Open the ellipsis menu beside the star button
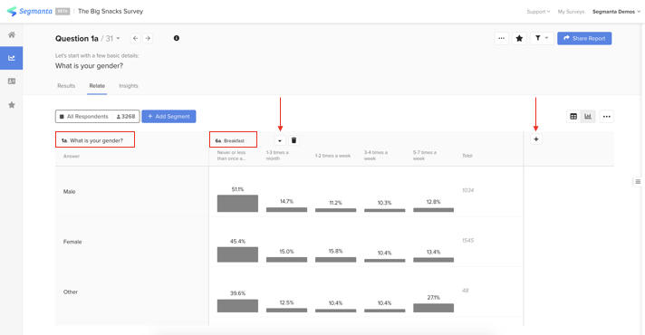The width and height of the screenshot is (645, 335). [502, 38]
